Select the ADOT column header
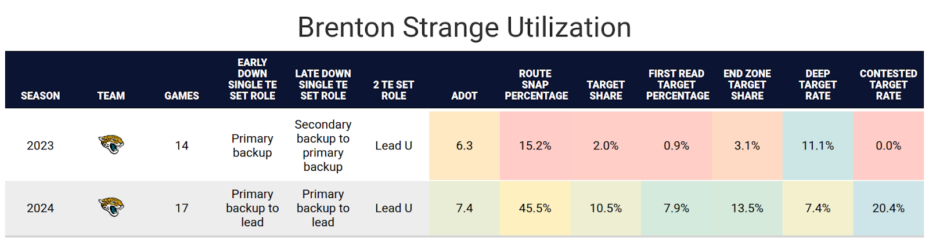 pyautogui.click(x=464, y=96)
